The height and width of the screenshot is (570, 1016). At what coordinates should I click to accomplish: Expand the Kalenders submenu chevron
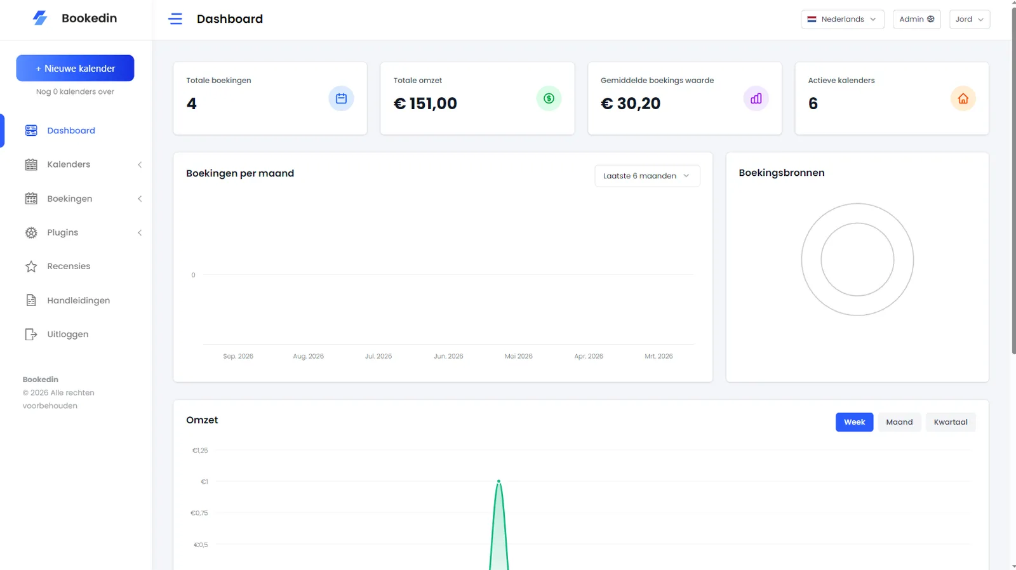click(x=140, y=164)
